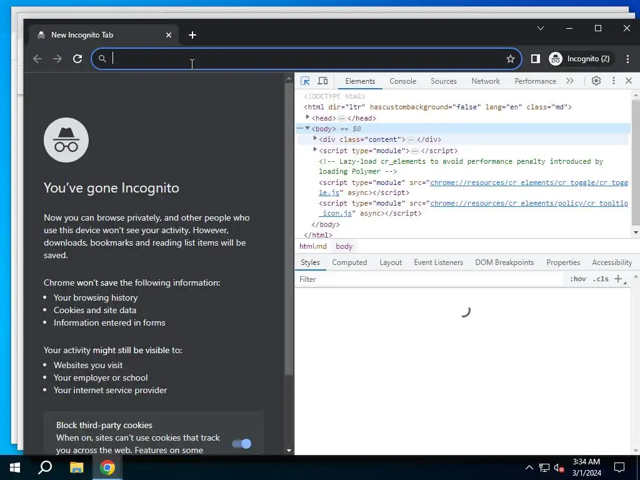Open the Network tab
The height and width of the screenshot is (480, 640).
coord(485,81)
